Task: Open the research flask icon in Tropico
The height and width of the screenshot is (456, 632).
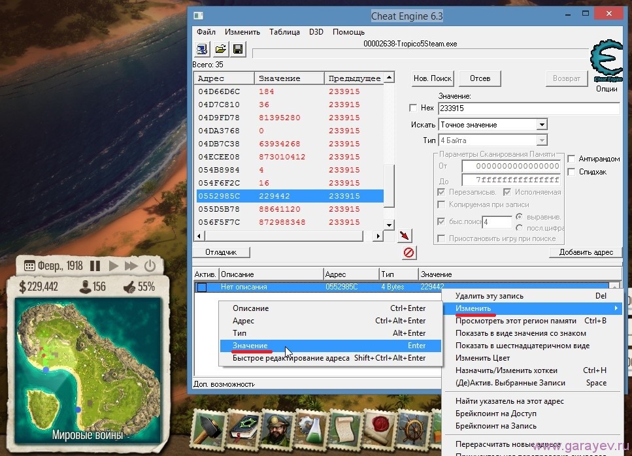Action: click(312, 429)
